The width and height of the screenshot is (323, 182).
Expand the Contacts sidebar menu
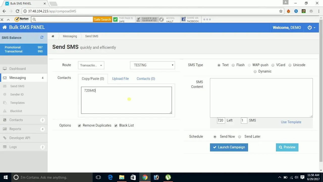tap(24, 120)
